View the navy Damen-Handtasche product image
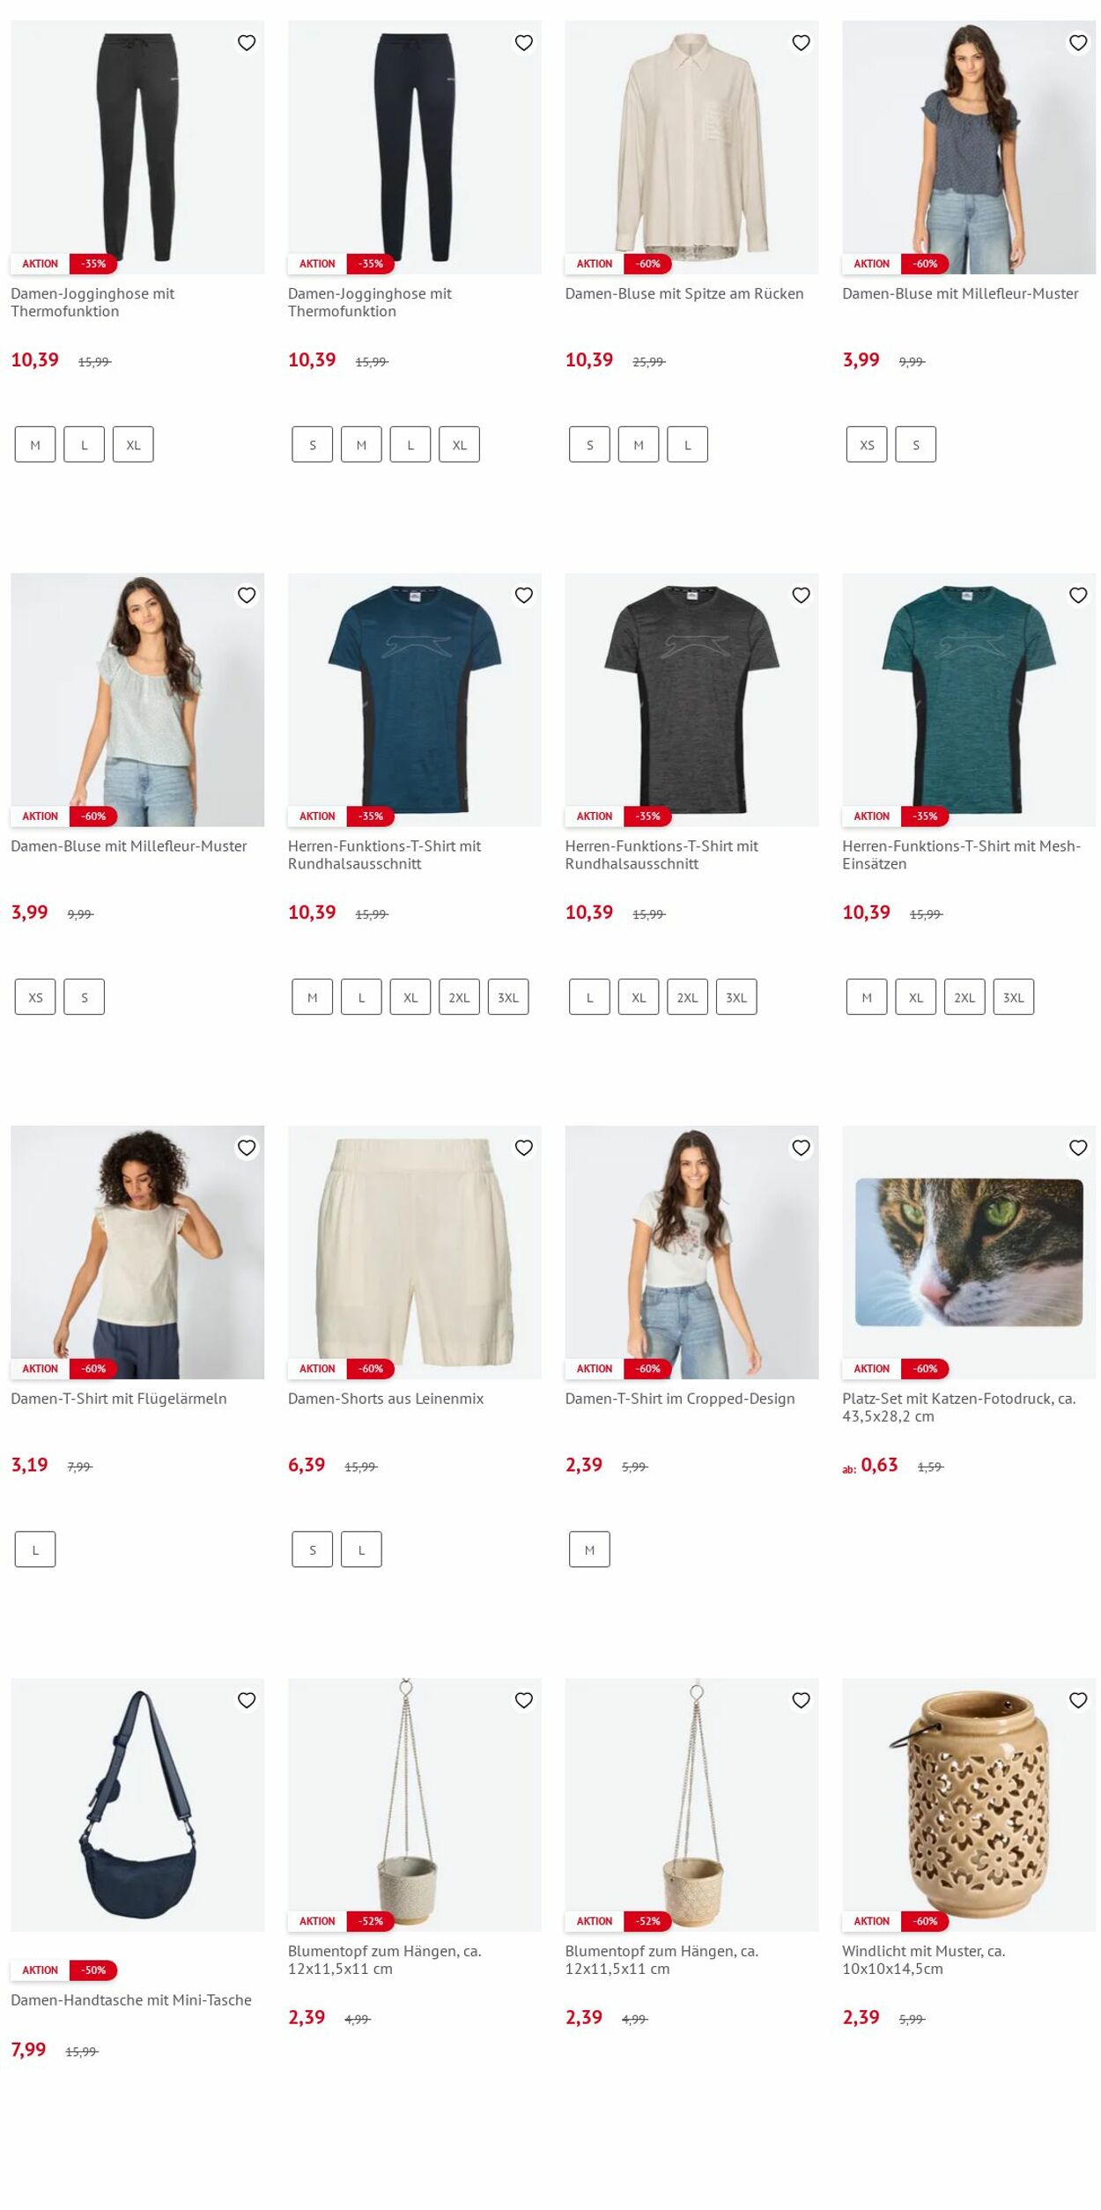1101x2210 pixels. click(x=137, y=1803)
